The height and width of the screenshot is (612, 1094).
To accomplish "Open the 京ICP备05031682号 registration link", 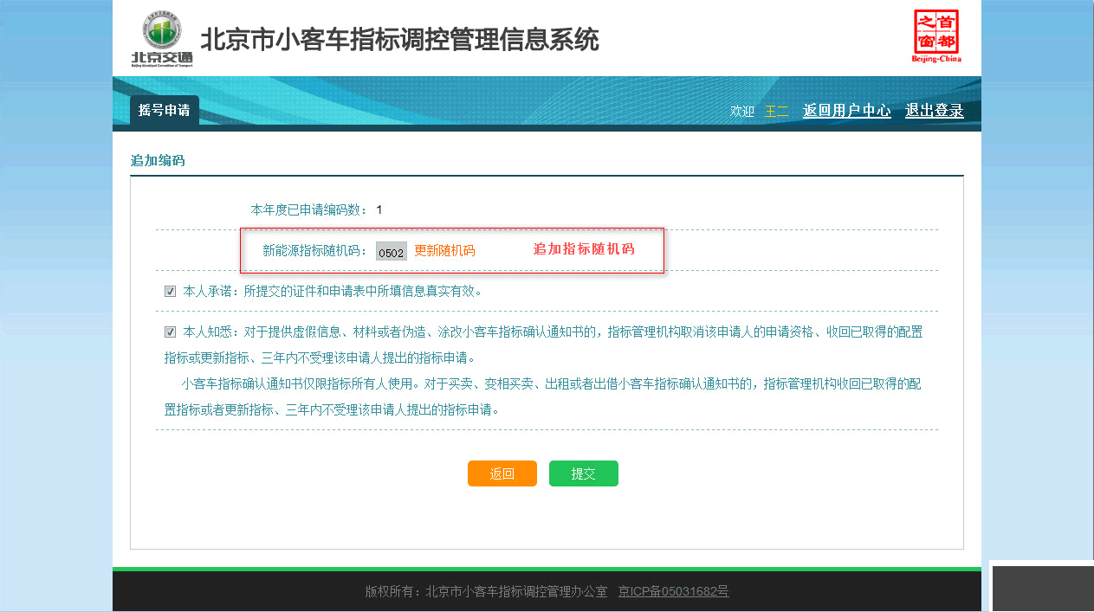I will pyautogui.click(x=673, y=591).
